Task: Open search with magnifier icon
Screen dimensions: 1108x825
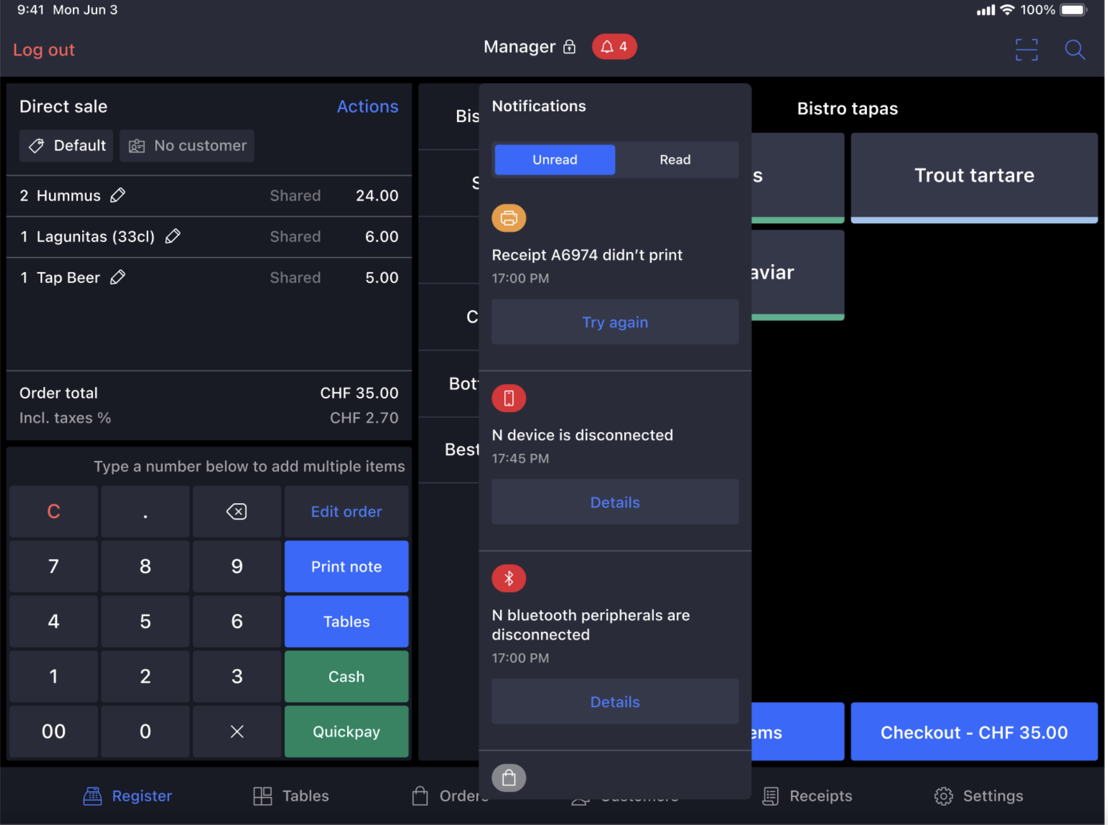Action: click(x=1074, y=50)
